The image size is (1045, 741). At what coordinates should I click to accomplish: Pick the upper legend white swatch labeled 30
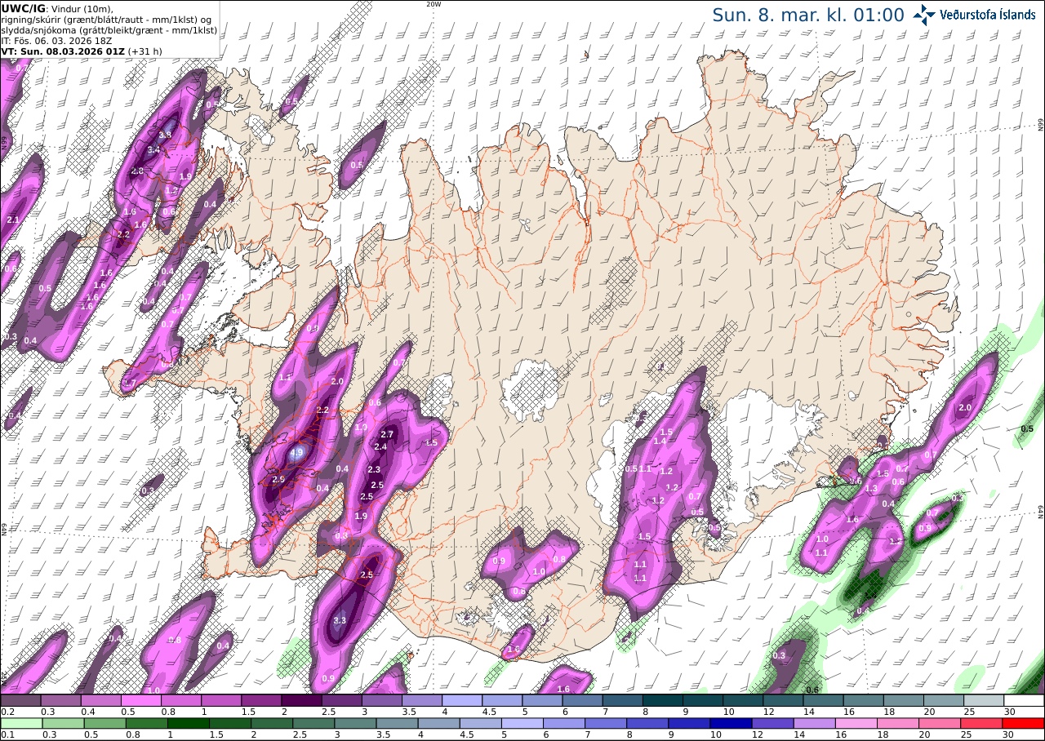coord(1024,700)
